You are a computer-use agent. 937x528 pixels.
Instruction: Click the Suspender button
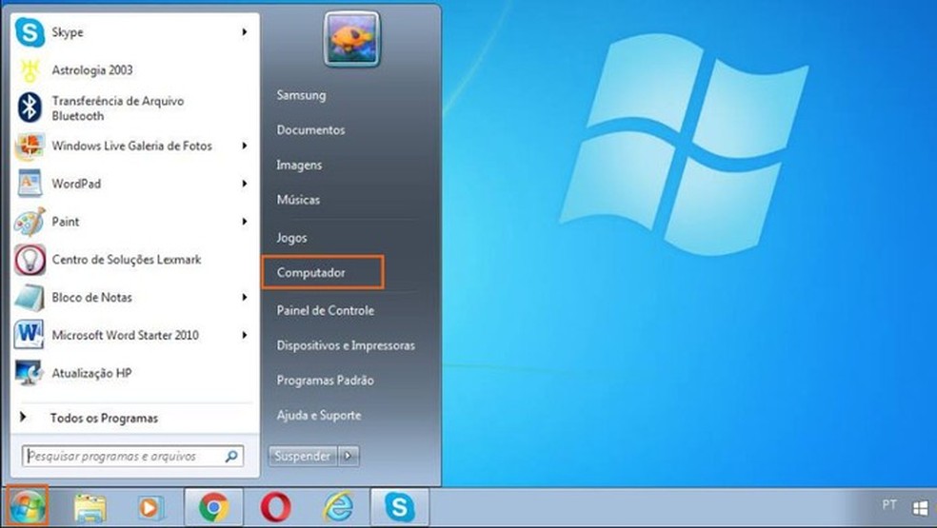(303, 457)
